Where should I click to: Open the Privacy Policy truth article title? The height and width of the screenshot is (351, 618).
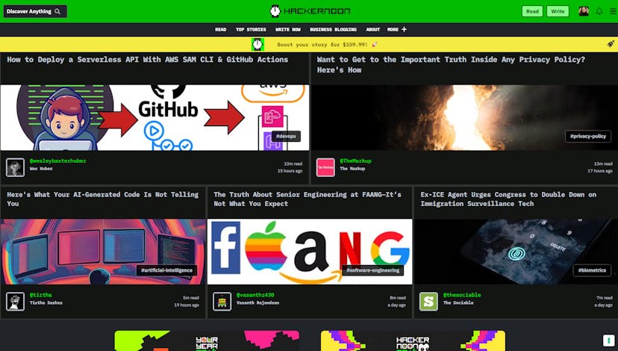pos(451,65)
